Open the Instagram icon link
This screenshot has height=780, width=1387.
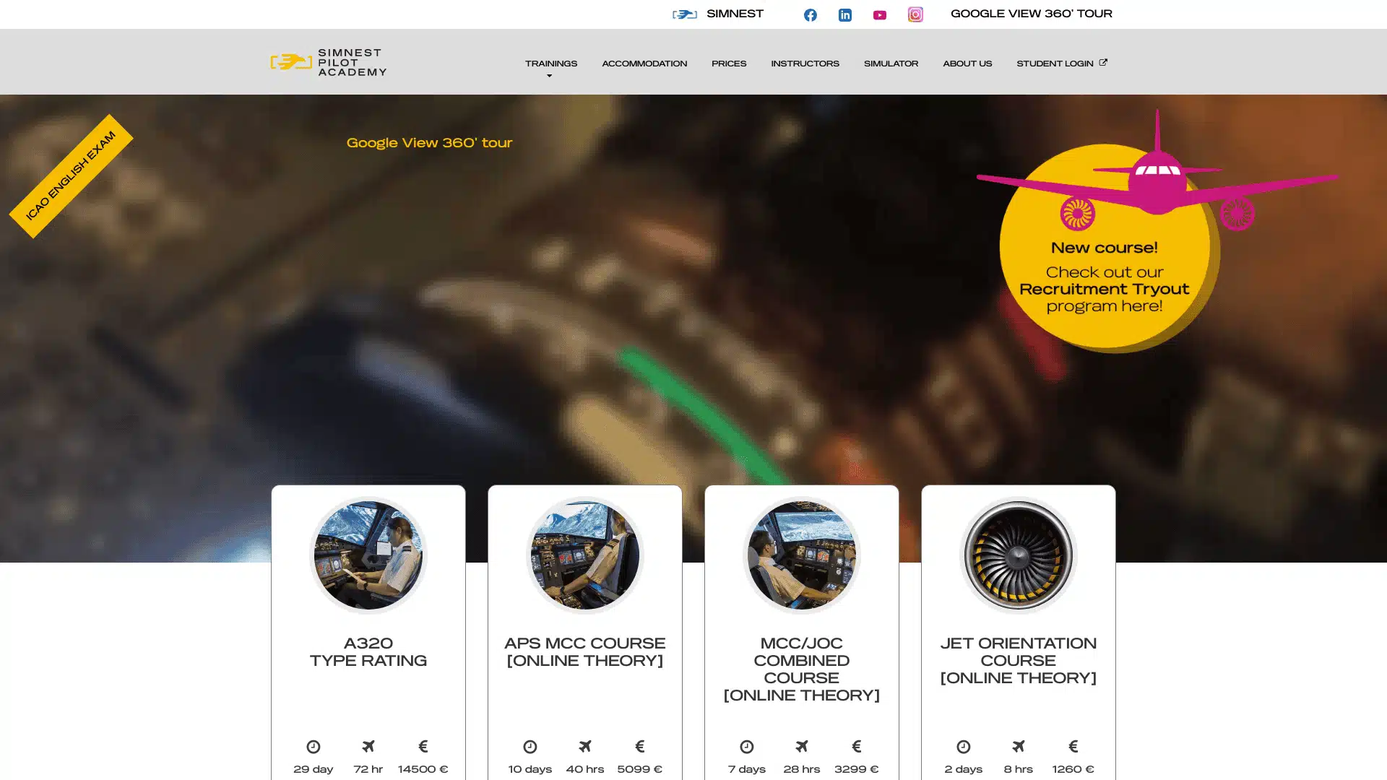(x=915, y=14)
